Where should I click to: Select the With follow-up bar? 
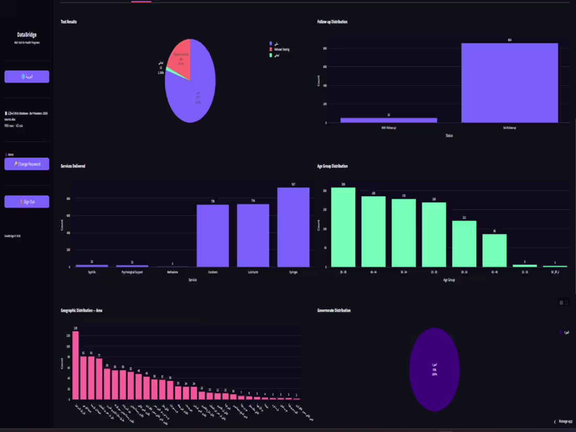click(389, 120)
